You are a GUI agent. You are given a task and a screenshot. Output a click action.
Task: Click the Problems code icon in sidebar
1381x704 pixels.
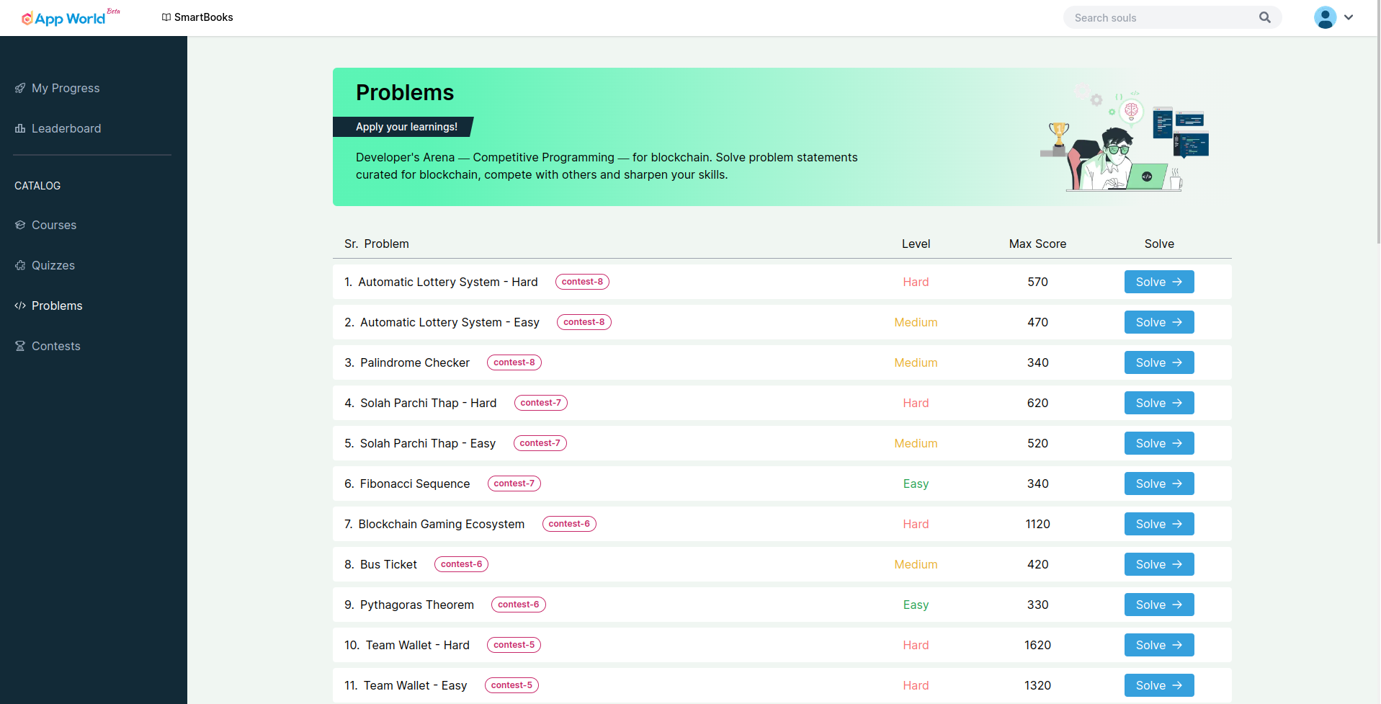(x=20, y=306)
